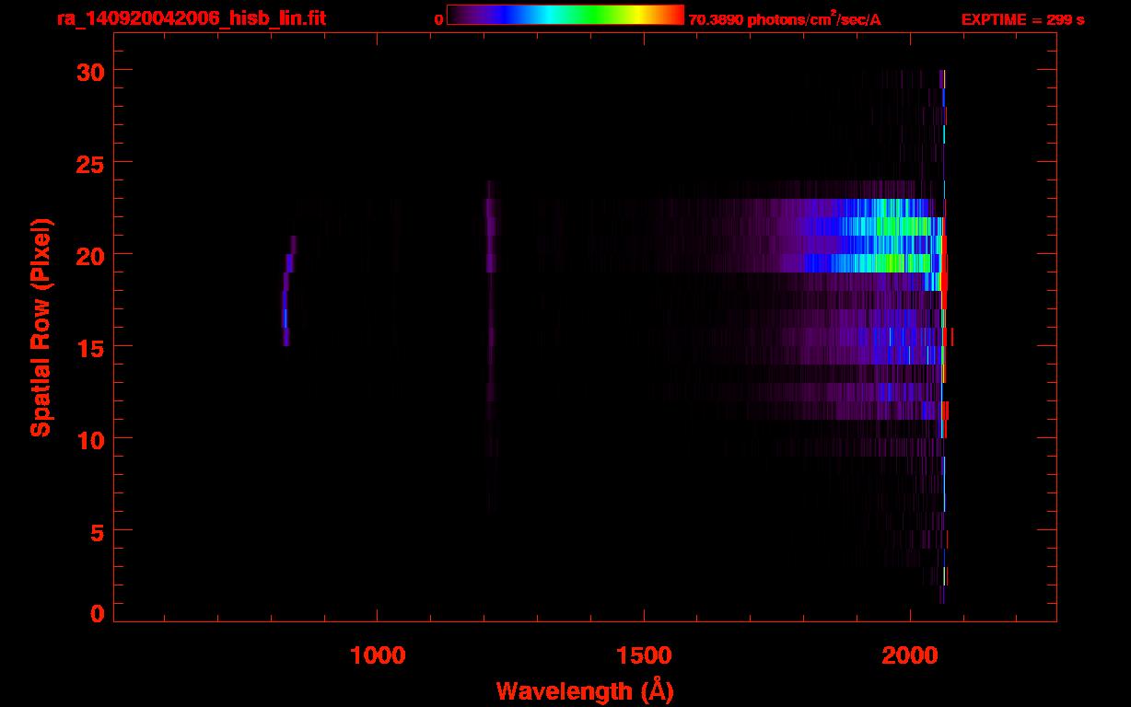This screenshot has height=707, width=1131.
Task: Click the 70.3890 photons/cm²/sec/A label
Action: (x=785, y=18)
